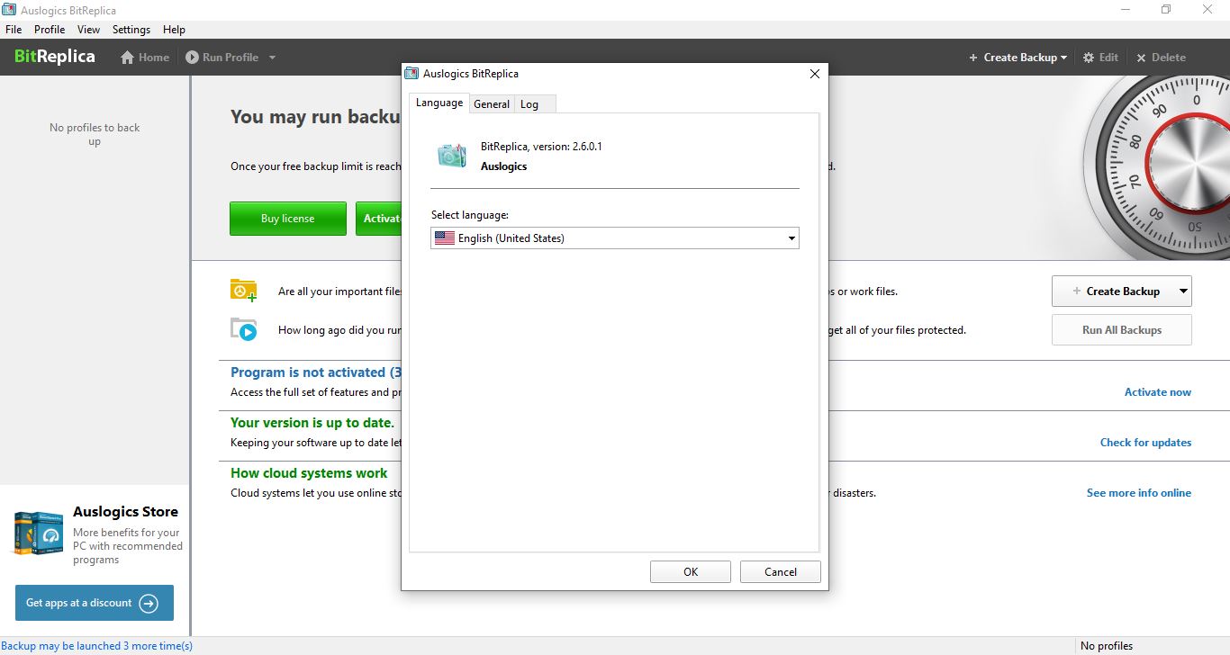Click the US flag icon in language box
This screenshot has height=655, width=1230.
(x=445, y=238)
